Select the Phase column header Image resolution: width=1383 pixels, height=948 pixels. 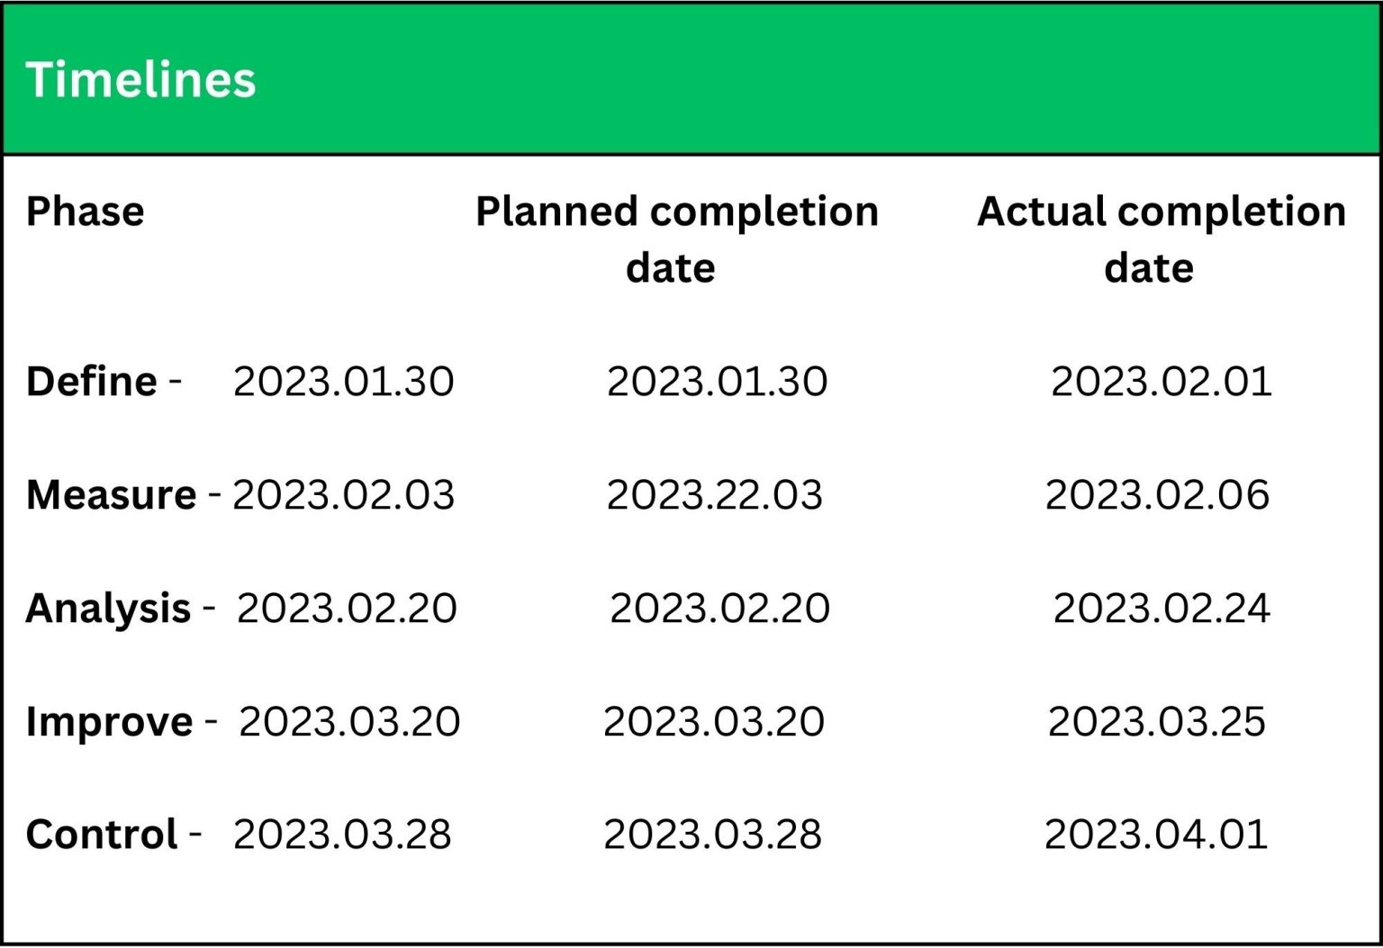pyautogui.click(x=85, y=212)
